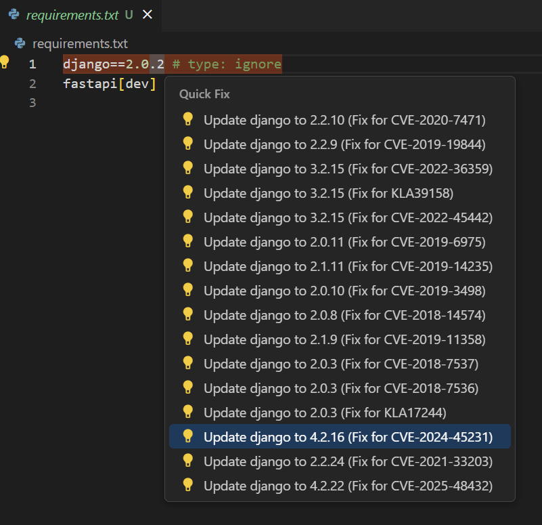Apply fix for KLA17244
Image resolution: width=542 pixels, height=525 pixels.
[340, 413]
